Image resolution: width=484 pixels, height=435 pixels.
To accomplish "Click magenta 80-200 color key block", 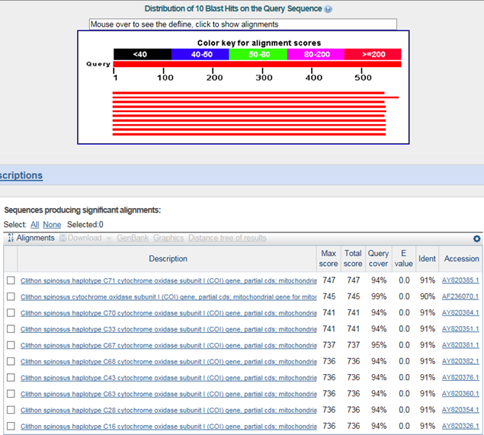I will (x=316, y=54).
